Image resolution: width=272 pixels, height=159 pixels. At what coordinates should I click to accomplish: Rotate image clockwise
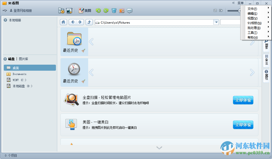point(106,11)
